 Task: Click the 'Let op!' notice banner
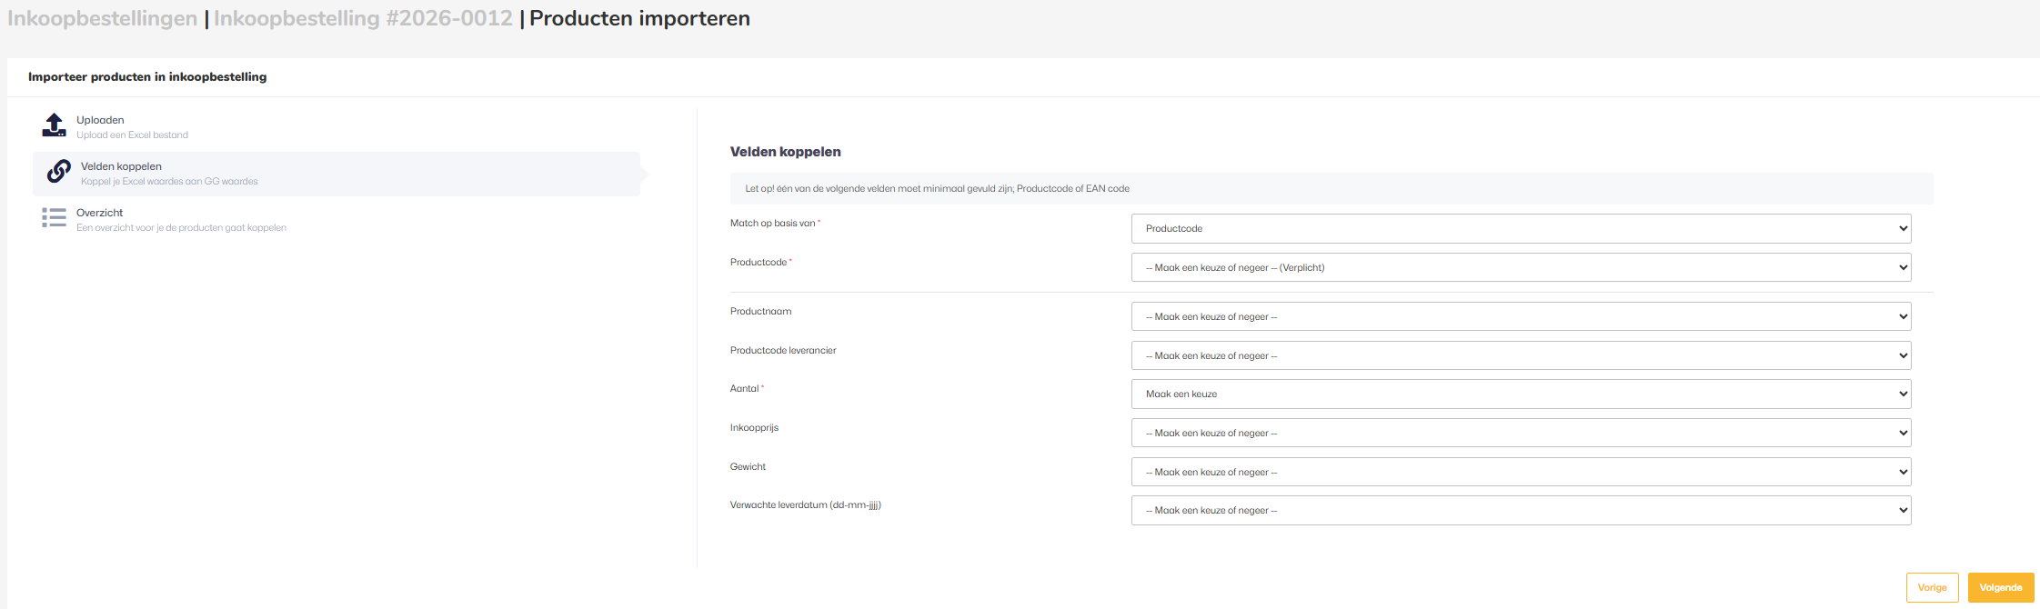(1331, 189)
